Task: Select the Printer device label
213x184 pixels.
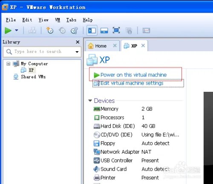Action: click(x=108, y=178)
